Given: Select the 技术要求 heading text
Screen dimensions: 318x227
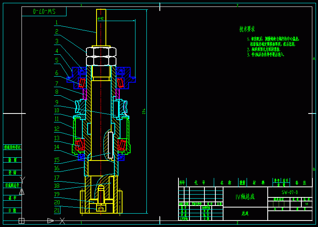Looking at the screenshot, I should pyautogui.click(x=247, y=29).
